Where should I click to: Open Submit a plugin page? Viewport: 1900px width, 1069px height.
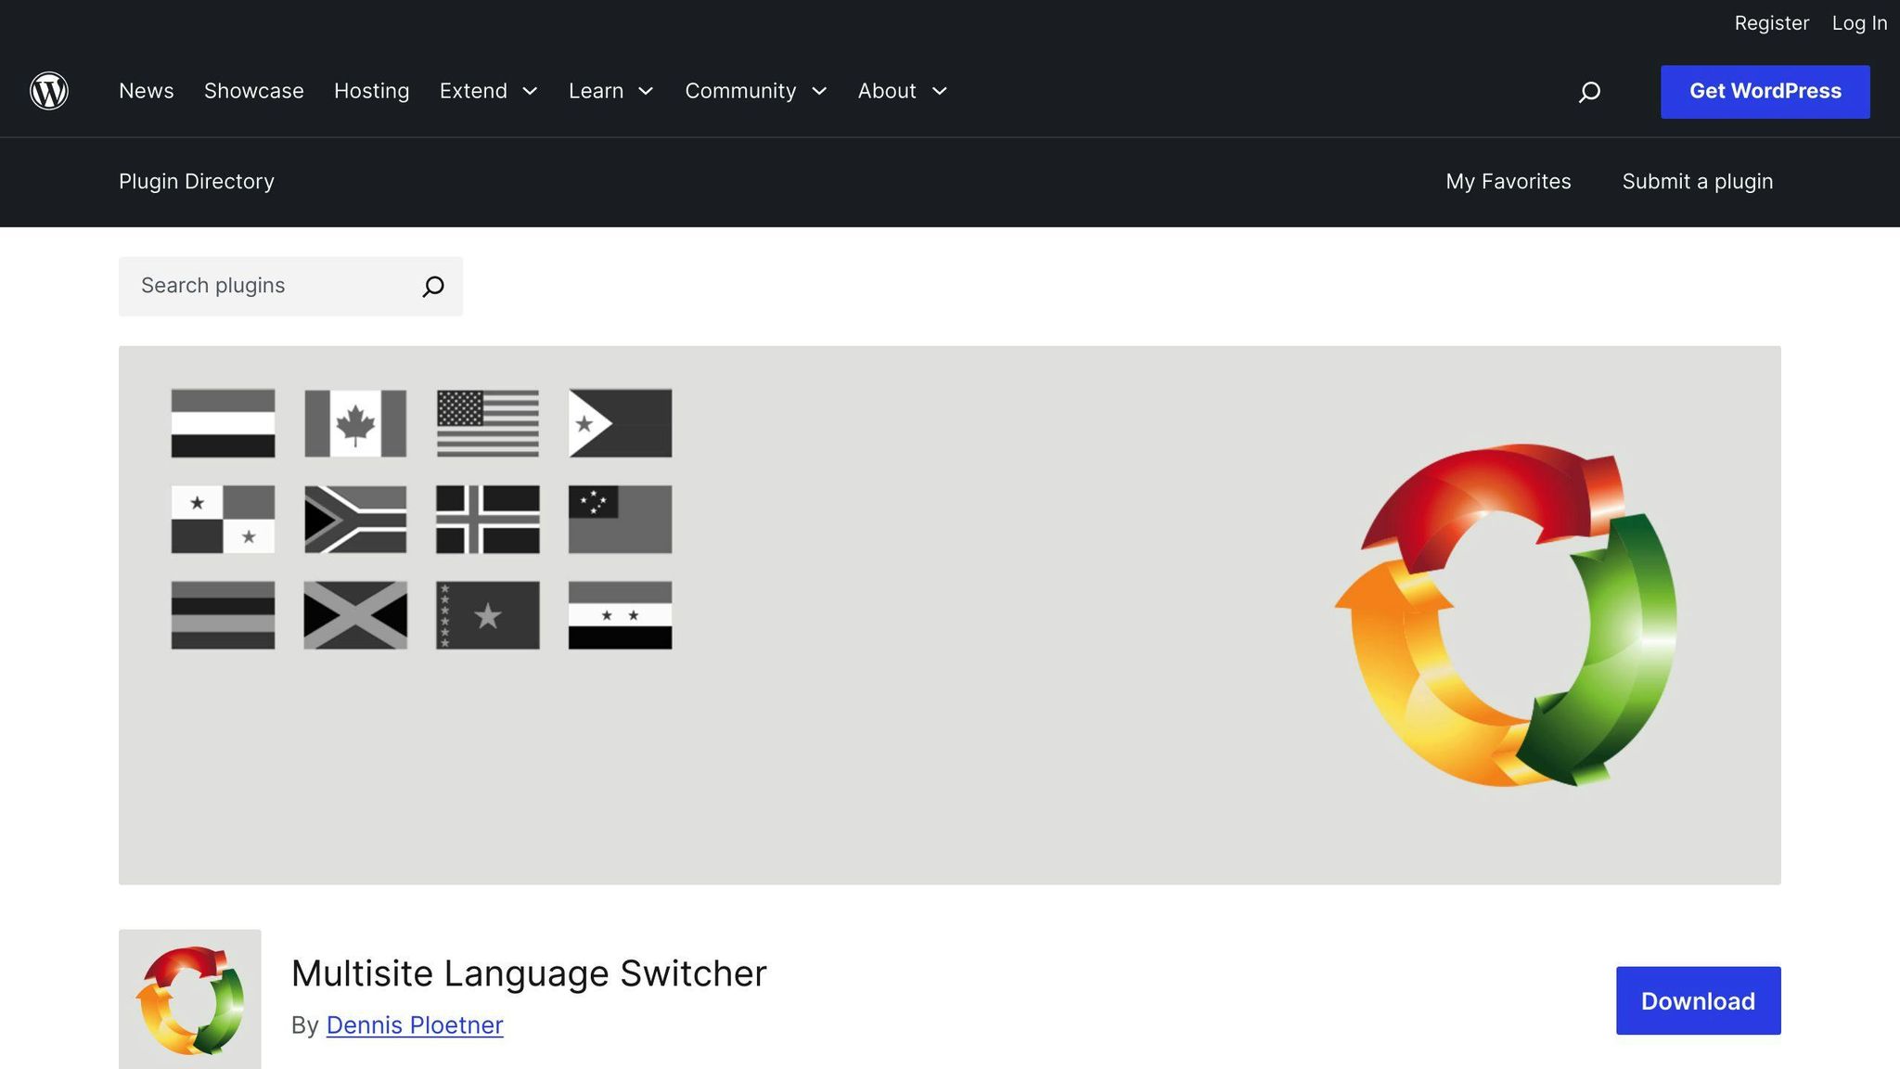click(x=1698, y=182)
